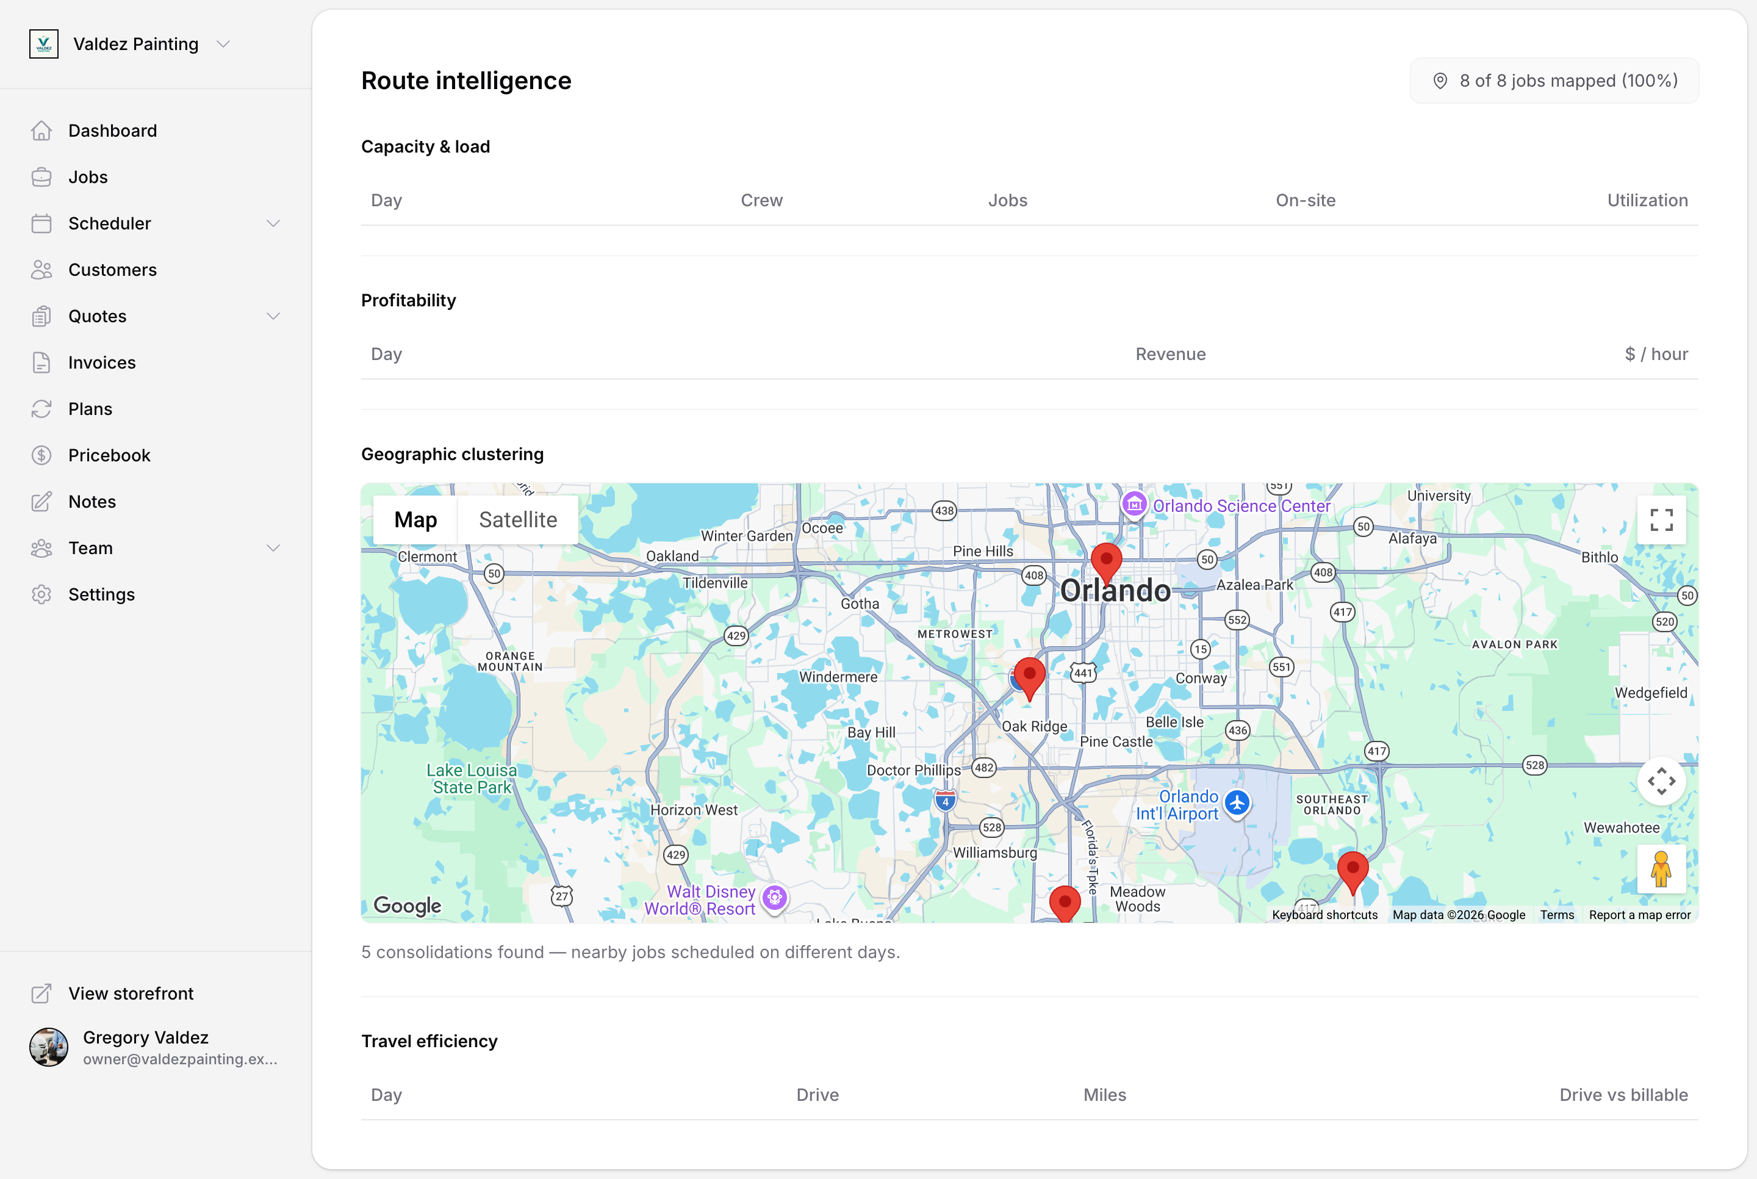Click the Drive column header
1757x1179 pixels.
pyautogui.click(x=817, y=1095)
